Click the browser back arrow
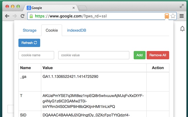The image size is (188, 117). (x=7, y=16)
